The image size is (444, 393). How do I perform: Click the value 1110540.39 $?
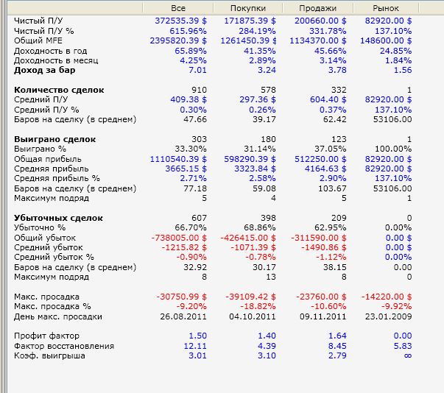tap(178, 159)
